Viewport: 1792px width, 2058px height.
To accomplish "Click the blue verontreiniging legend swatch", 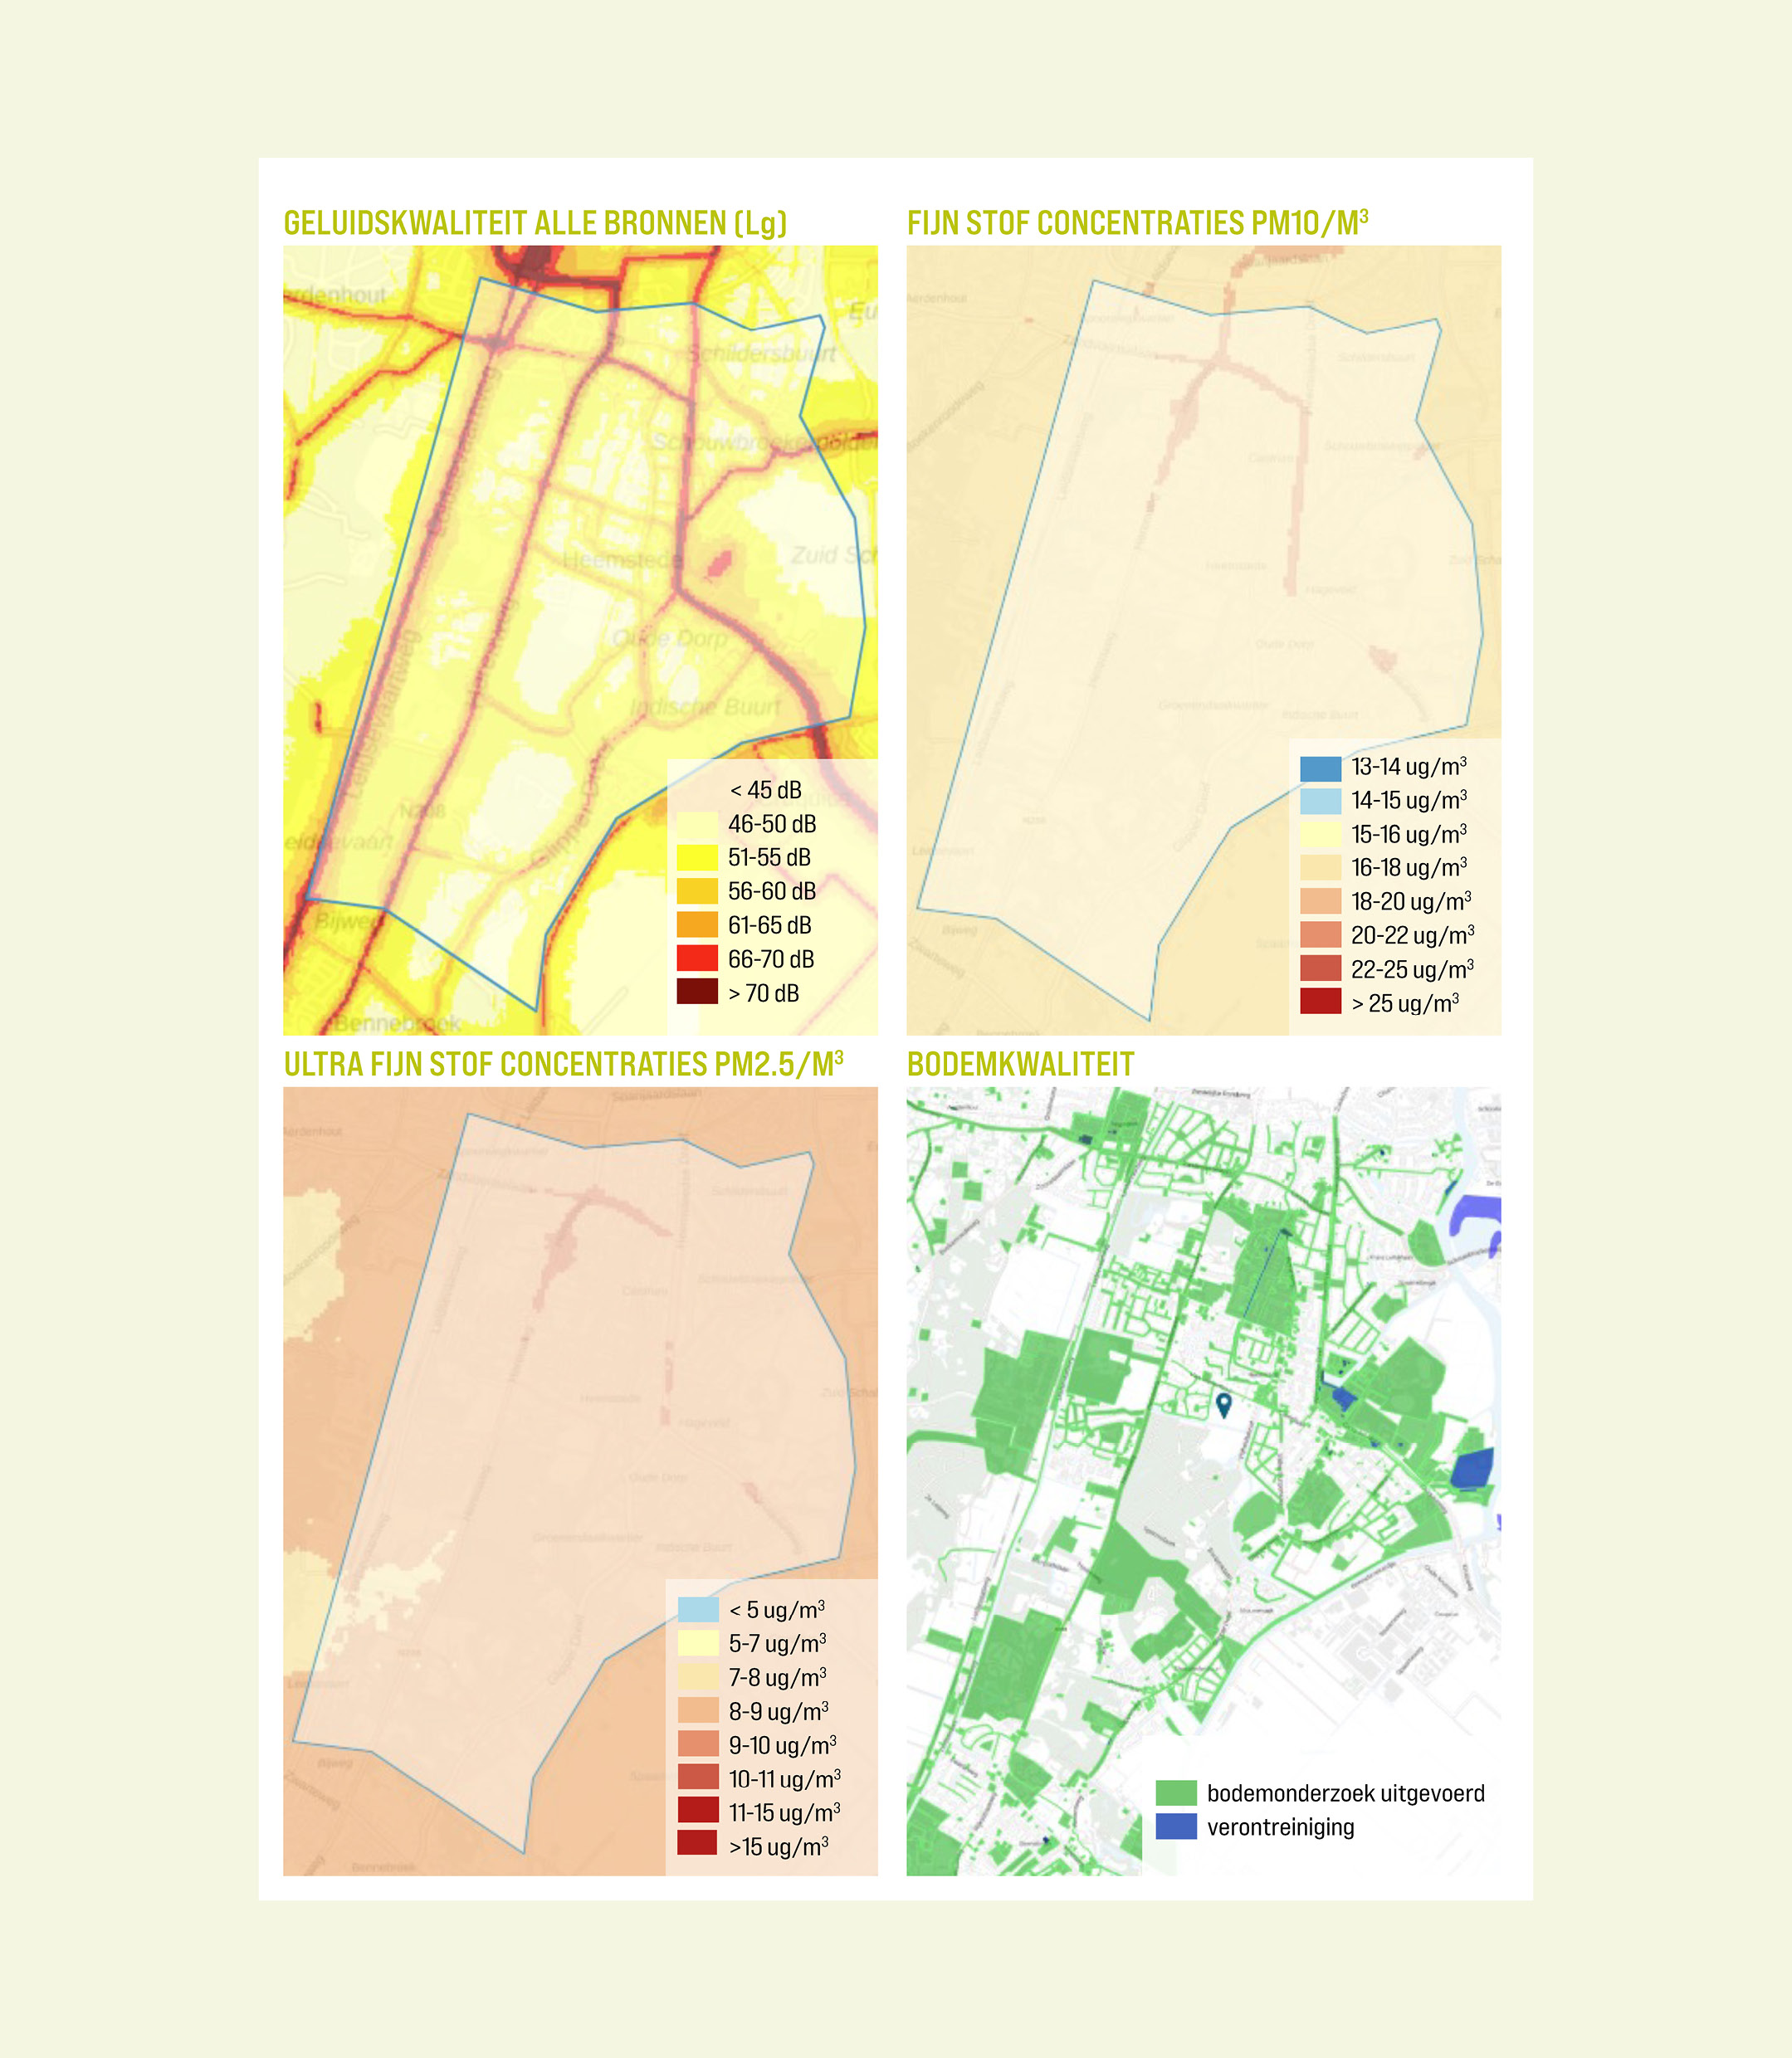I will coord(1176,1826).
